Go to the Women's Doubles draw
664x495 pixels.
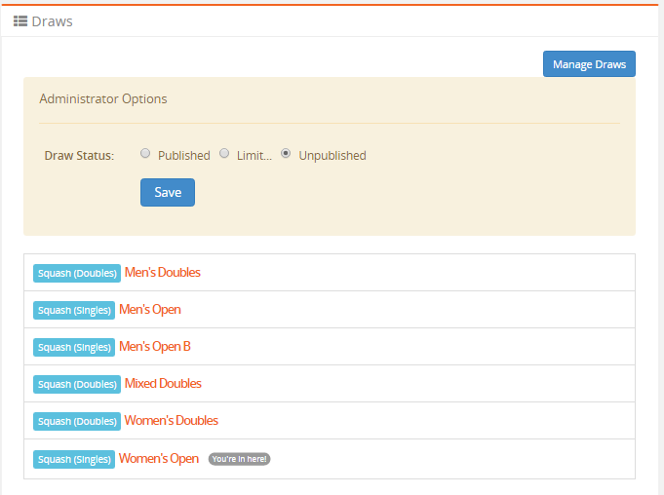tap(171, 421)
